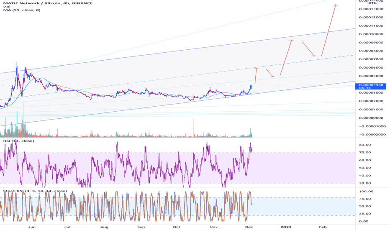Click the Aug label on time axis
Viewport: 390px width, 230px height.
pyautogui.click(x=104, y=227)
